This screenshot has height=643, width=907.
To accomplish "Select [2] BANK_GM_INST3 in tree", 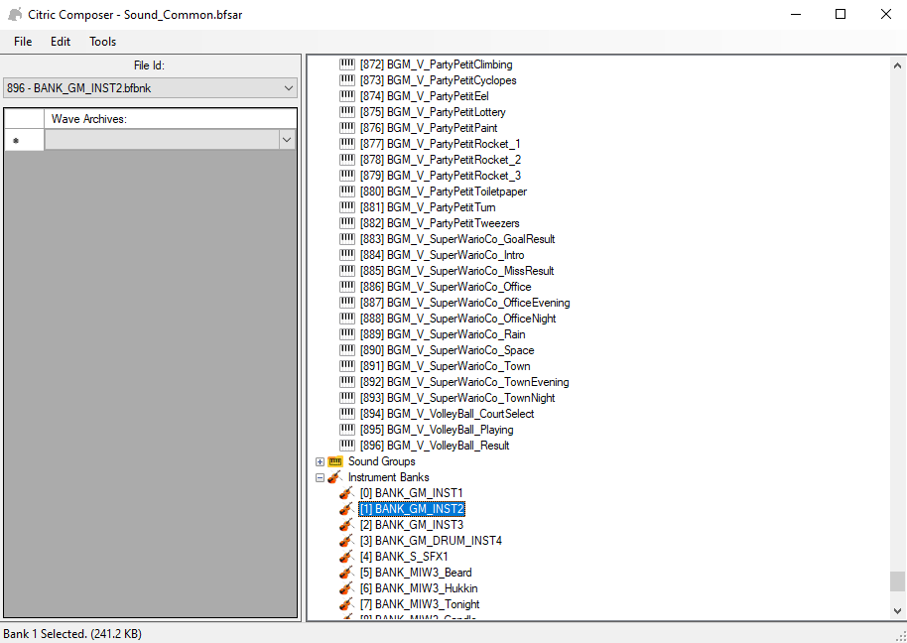I will pos(411,525).
